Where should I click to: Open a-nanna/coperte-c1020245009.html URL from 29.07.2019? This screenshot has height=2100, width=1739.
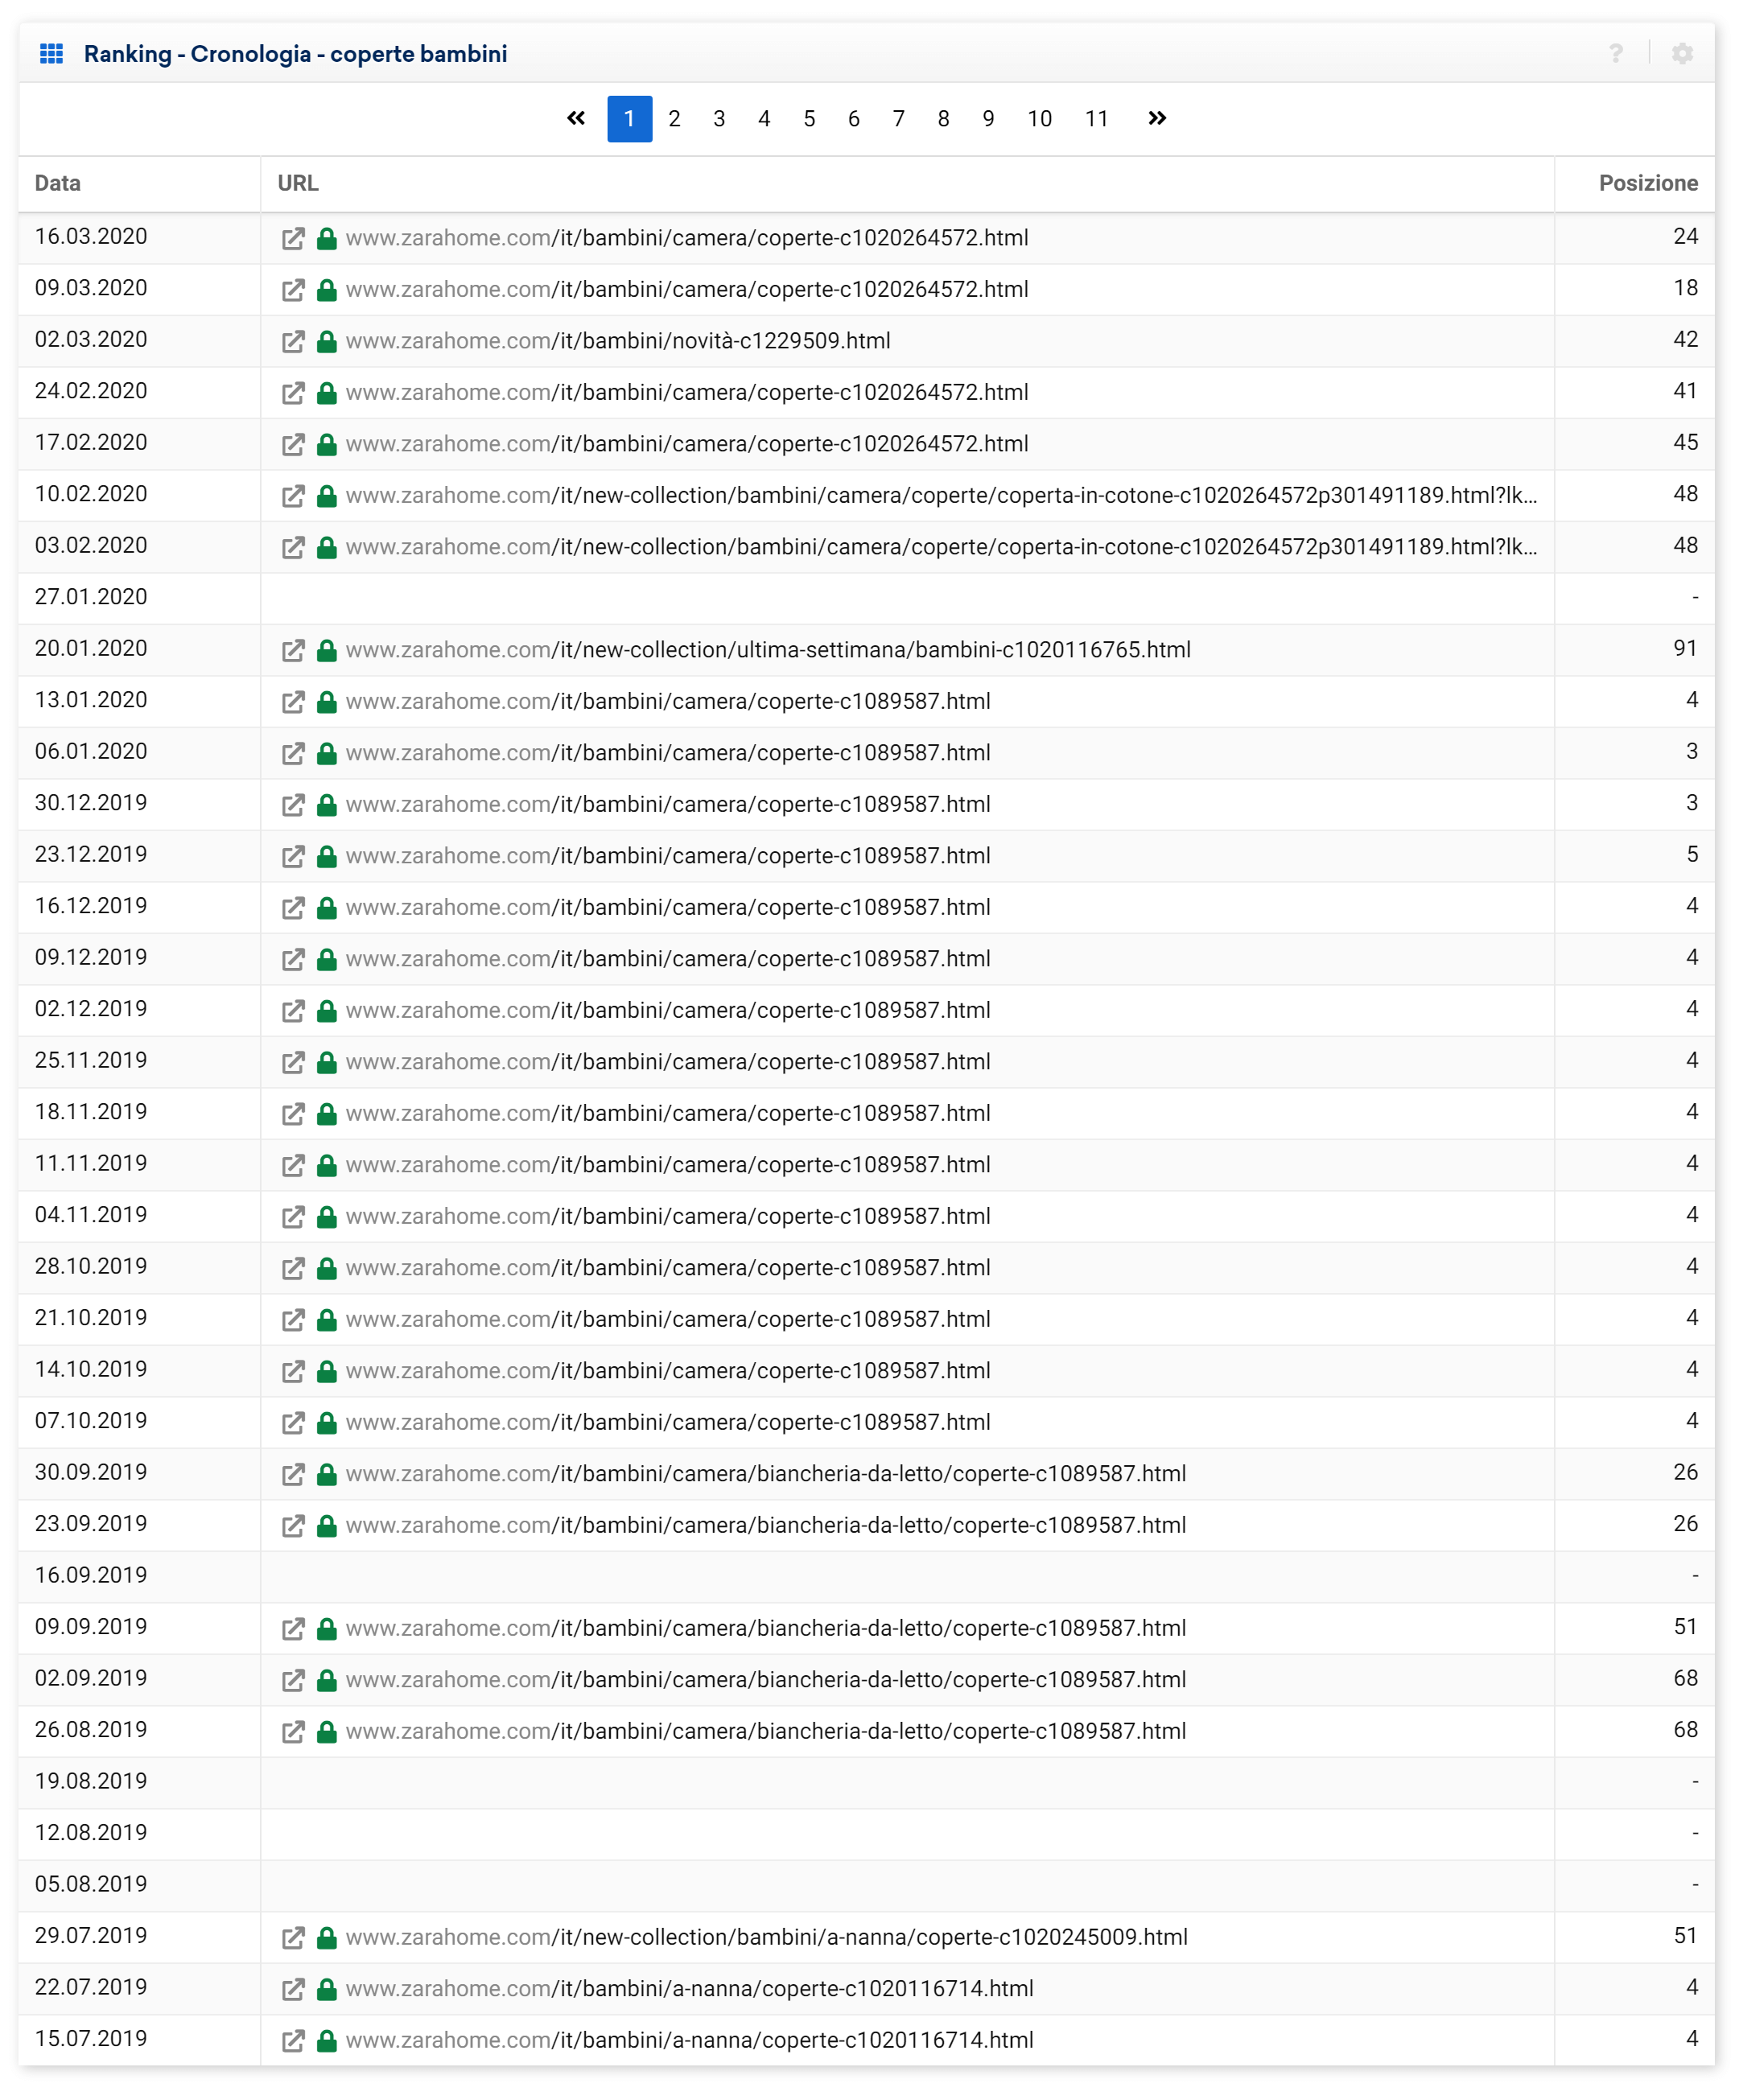[767, 1938]
